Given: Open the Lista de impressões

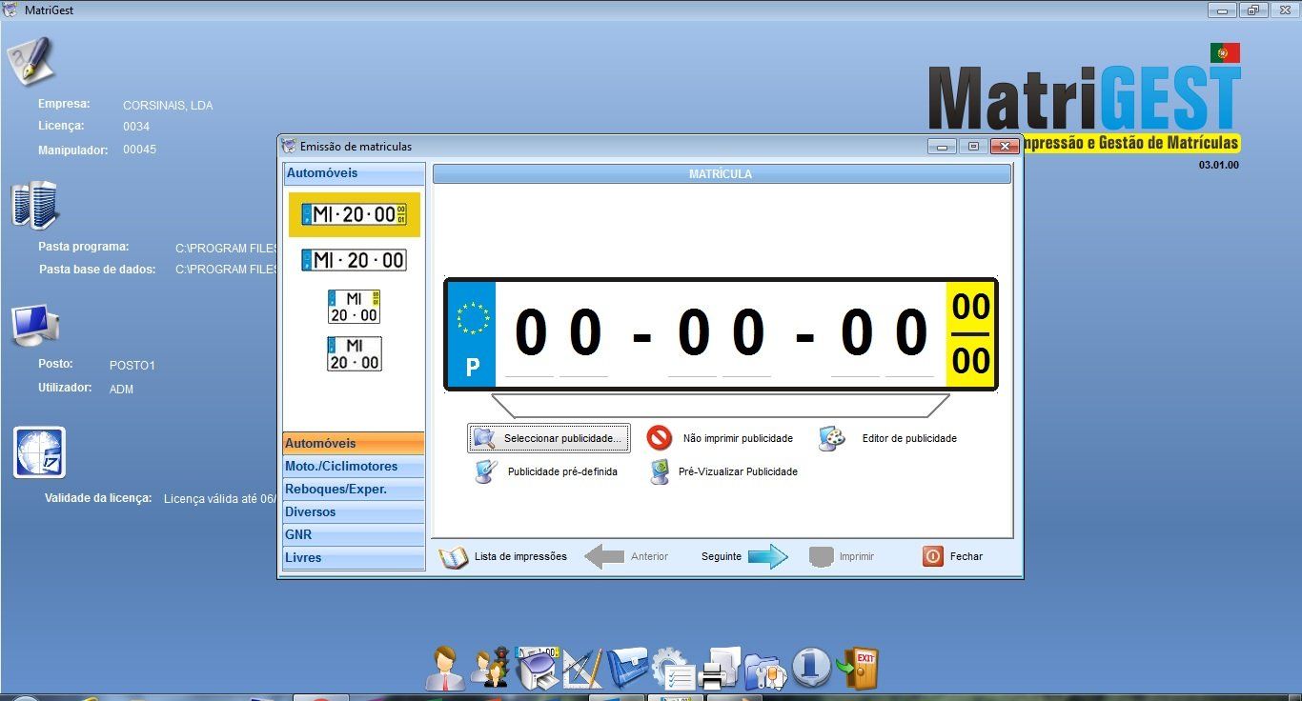Looking at the screenshot, I should [503, 556].
